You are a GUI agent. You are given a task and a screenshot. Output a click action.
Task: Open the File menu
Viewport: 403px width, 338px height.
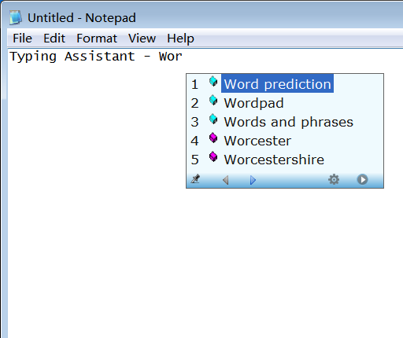[22, 39]
